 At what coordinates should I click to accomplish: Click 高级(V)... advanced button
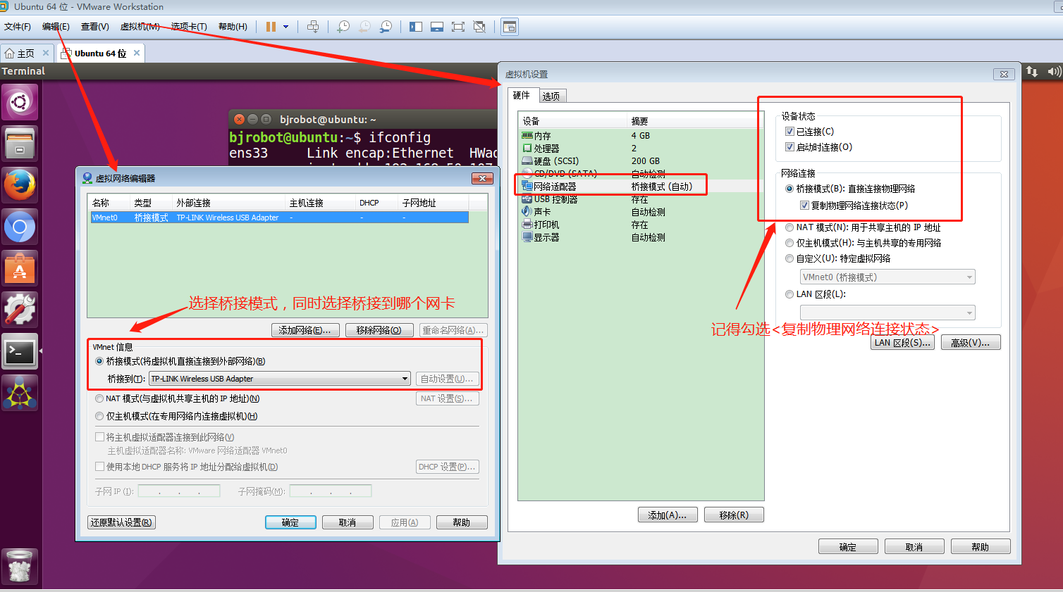pos(971,343)
